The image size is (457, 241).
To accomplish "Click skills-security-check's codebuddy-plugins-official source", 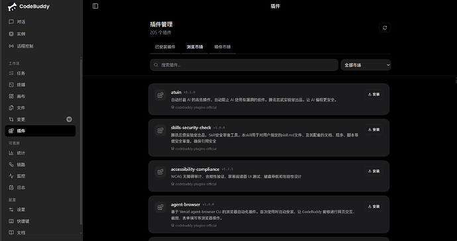I will (x=194, y=148).
